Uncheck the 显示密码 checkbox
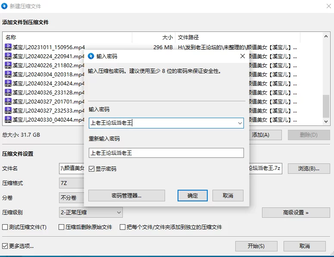The width and height of the screenshot is (334, 257). click(x=92, y=169)
